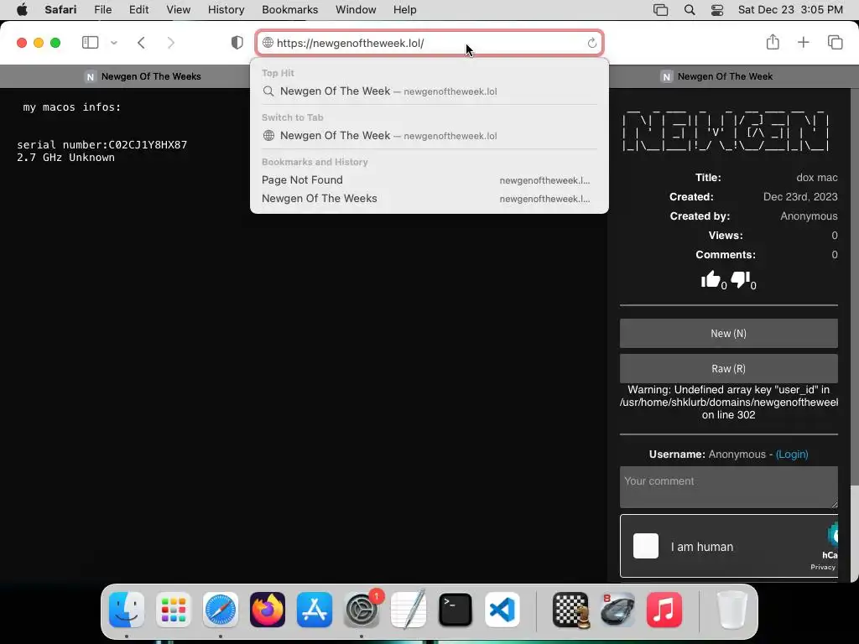
Task: Click the date and time in menu bar
Action: pyautogui.click(x=790, y=10)
